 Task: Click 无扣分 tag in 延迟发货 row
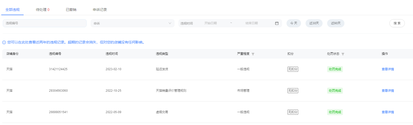tap(293, 69)
